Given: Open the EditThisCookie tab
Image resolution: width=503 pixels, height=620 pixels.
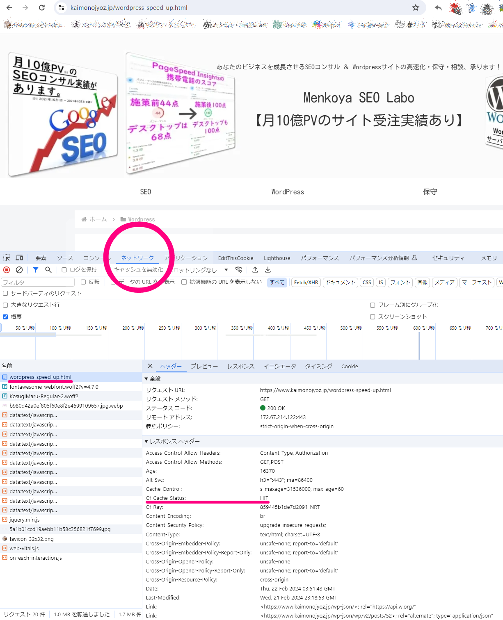Looking at the screenshot, I should click(235, 258).
